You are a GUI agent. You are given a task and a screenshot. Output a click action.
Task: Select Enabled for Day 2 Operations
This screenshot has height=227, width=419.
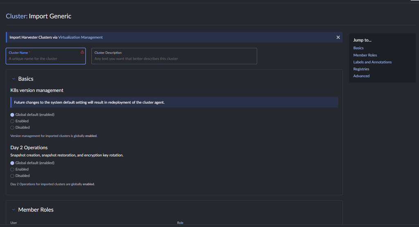(x=12, y=169)
